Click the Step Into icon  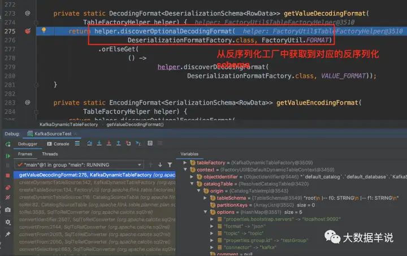pos(99,144)
